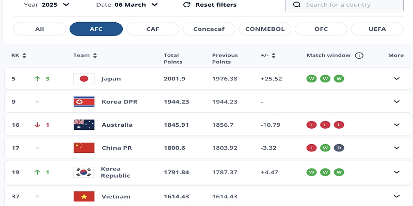Click the Japan flag icon
This screenshot has width=413, height=206.
tap(84, 79)
